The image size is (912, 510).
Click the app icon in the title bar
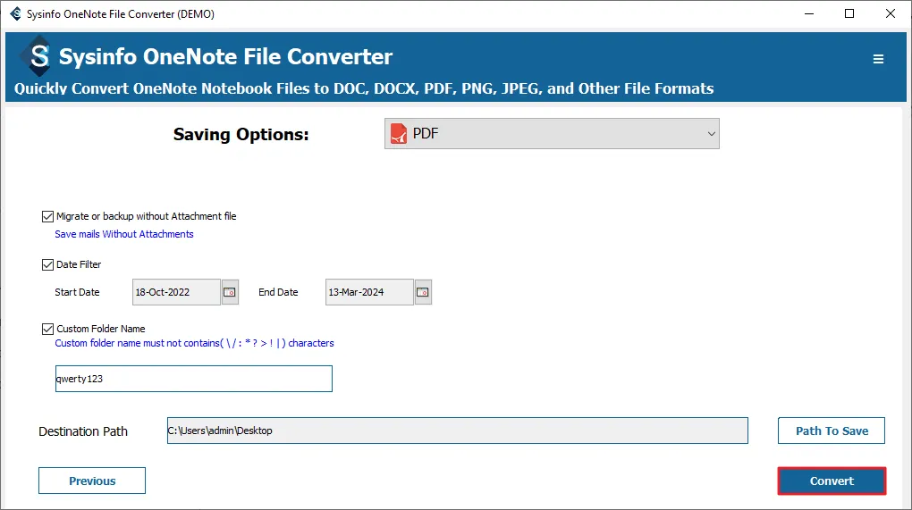[x=16, y=13]
